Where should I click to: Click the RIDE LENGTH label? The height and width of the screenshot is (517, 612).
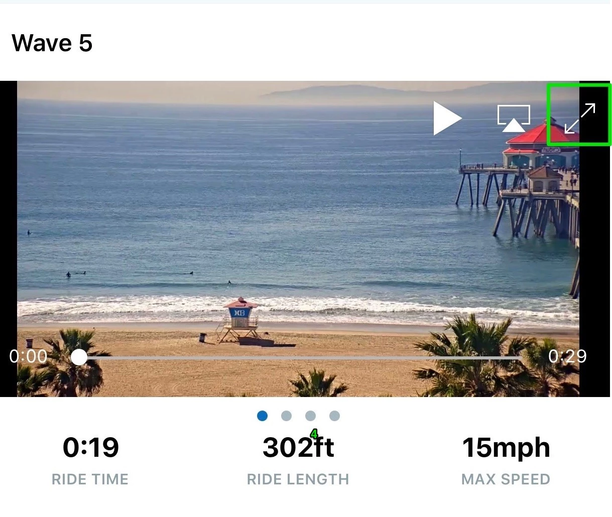(298, 479)
